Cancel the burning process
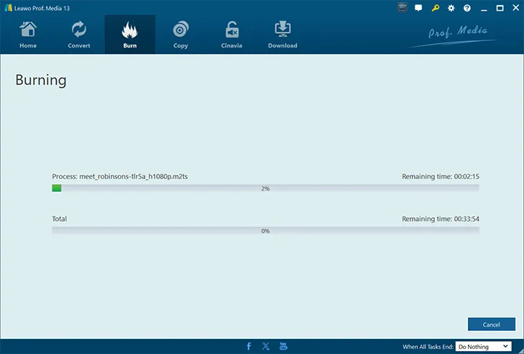Screen dimensions: 524x354 point(491,324)
